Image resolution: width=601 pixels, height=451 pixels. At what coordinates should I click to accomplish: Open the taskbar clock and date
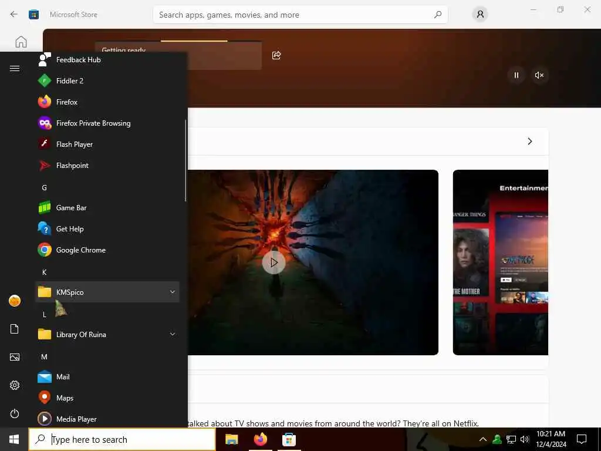(551, 439)
